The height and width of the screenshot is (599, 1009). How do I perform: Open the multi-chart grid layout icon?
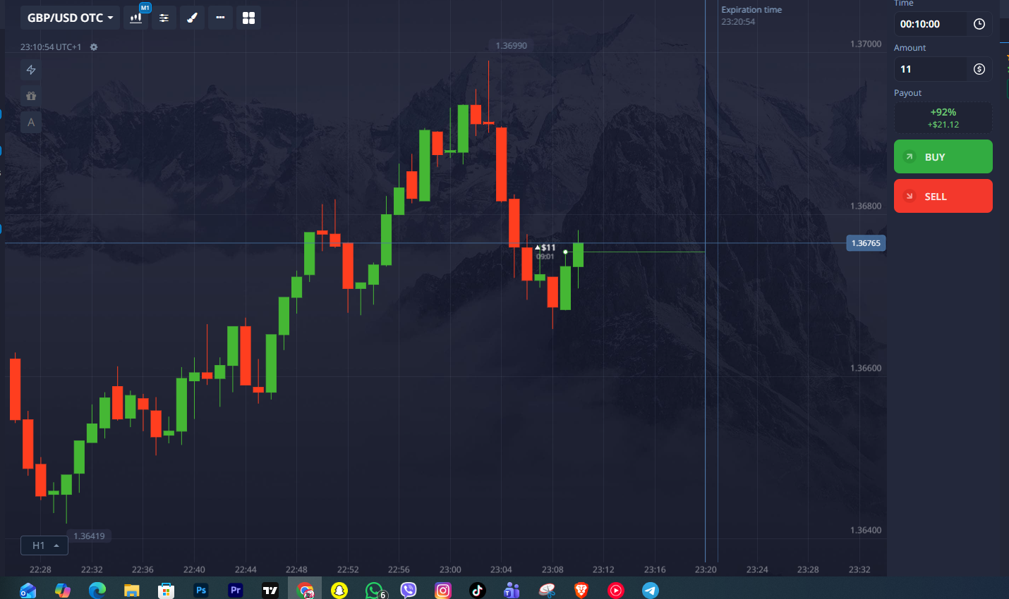tap(248, 18)
